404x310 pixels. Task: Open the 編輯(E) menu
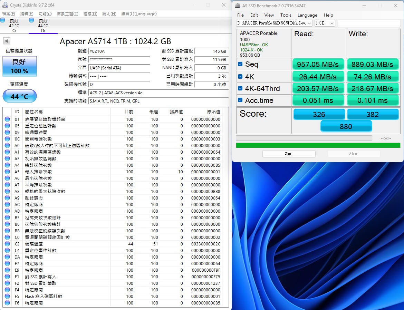pos(27,14)
